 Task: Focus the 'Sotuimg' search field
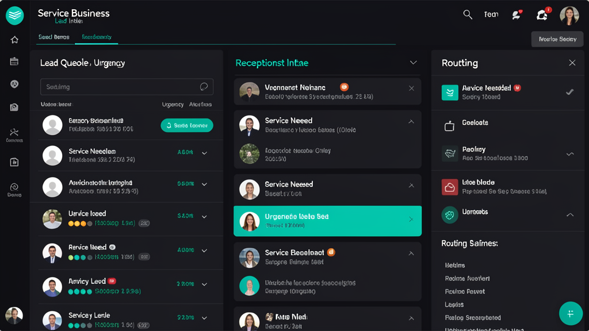click(127, 87)
